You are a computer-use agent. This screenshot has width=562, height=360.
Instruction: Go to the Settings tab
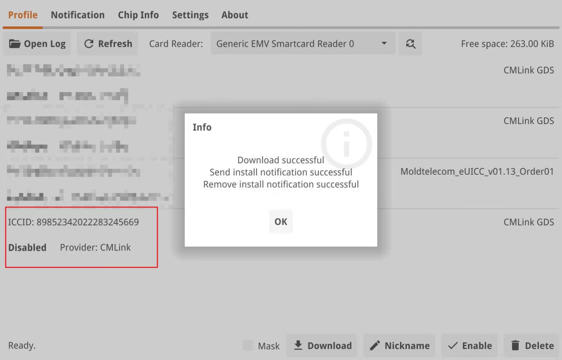[x=190, y=15]
